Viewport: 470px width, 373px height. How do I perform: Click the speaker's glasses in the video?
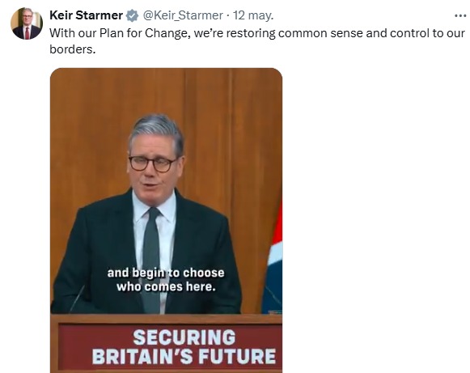(154, 163)
